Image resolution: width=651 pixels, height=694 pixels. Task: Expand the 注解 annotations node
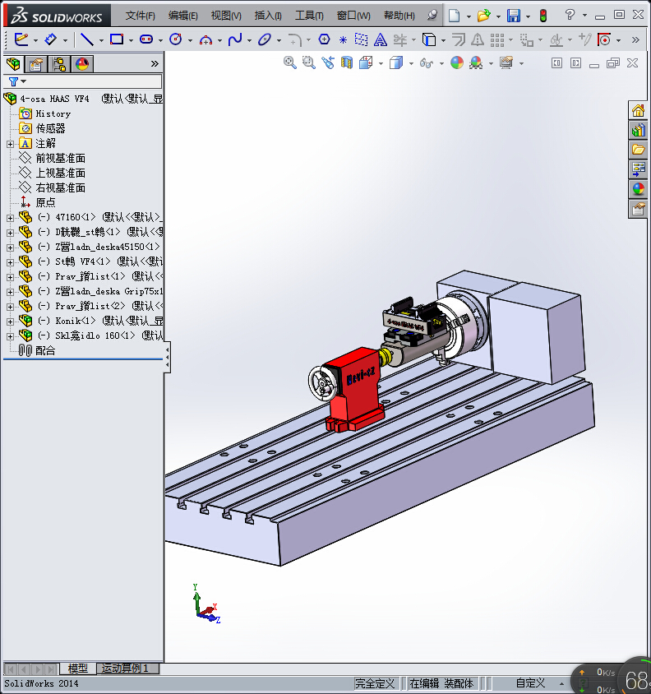click(x=10, y=144)
